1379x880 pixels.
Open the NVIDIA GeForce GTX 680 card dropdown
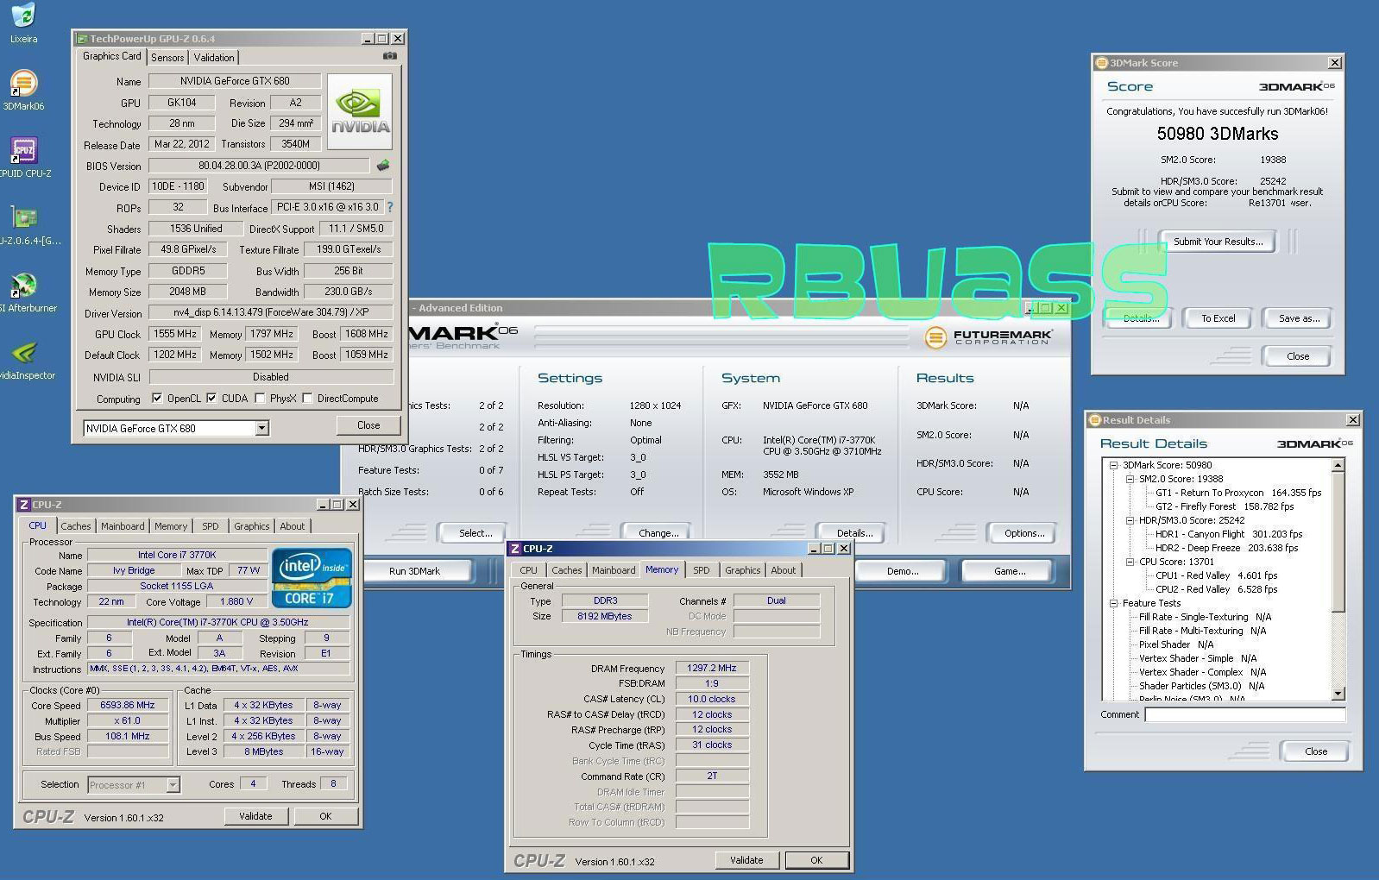point(261,428)
